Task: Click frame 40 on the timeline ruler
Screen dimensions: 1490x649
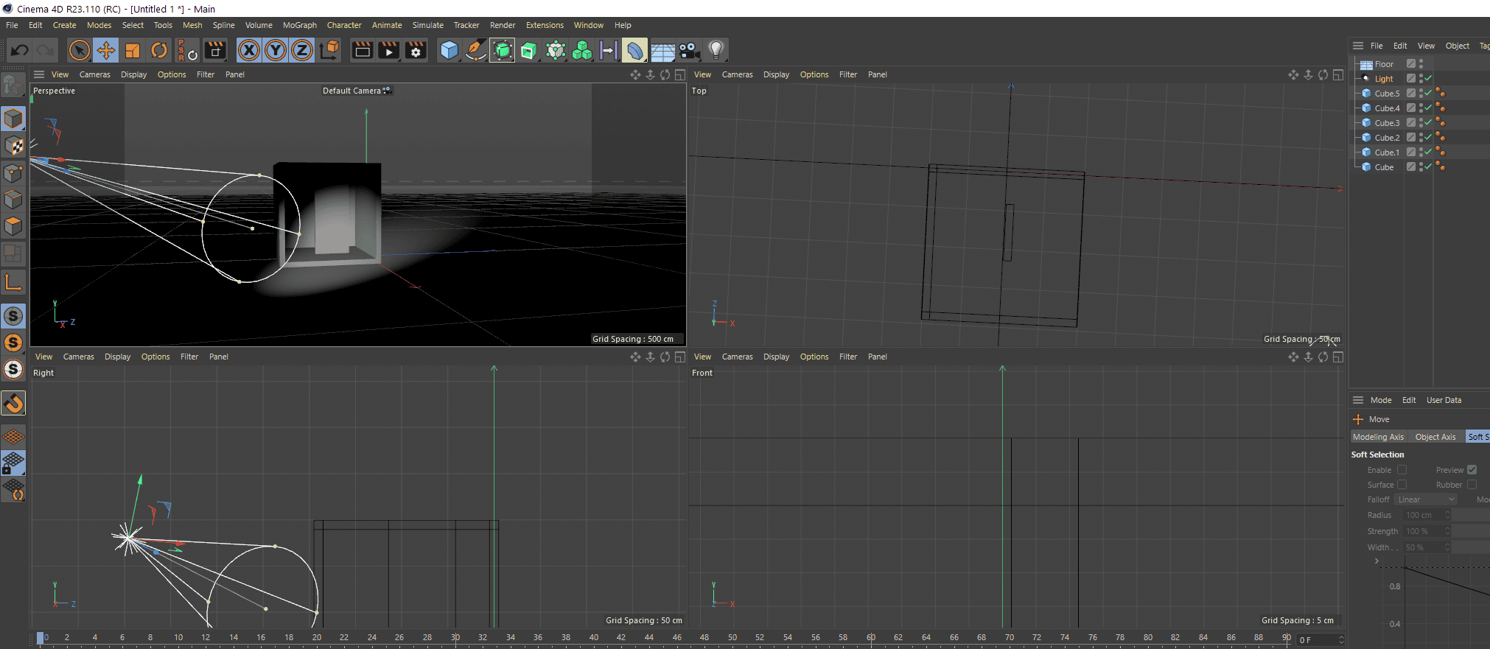Action: 594,637
